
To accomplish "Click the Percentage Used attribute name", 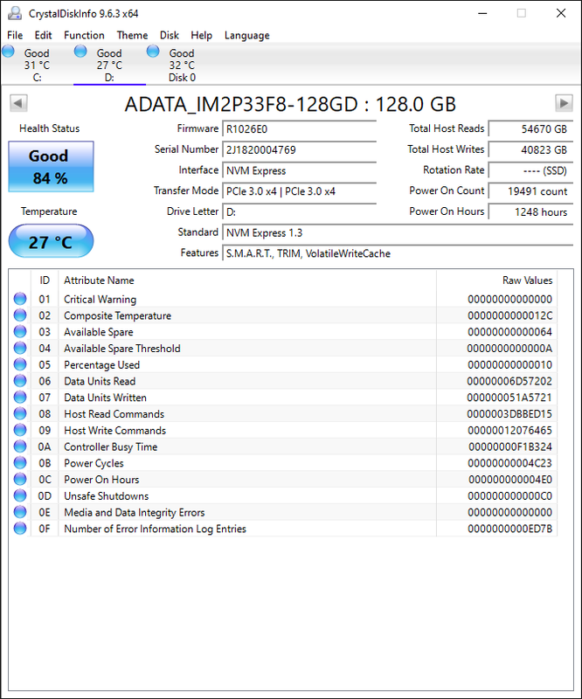I will [x=101, y=364].
